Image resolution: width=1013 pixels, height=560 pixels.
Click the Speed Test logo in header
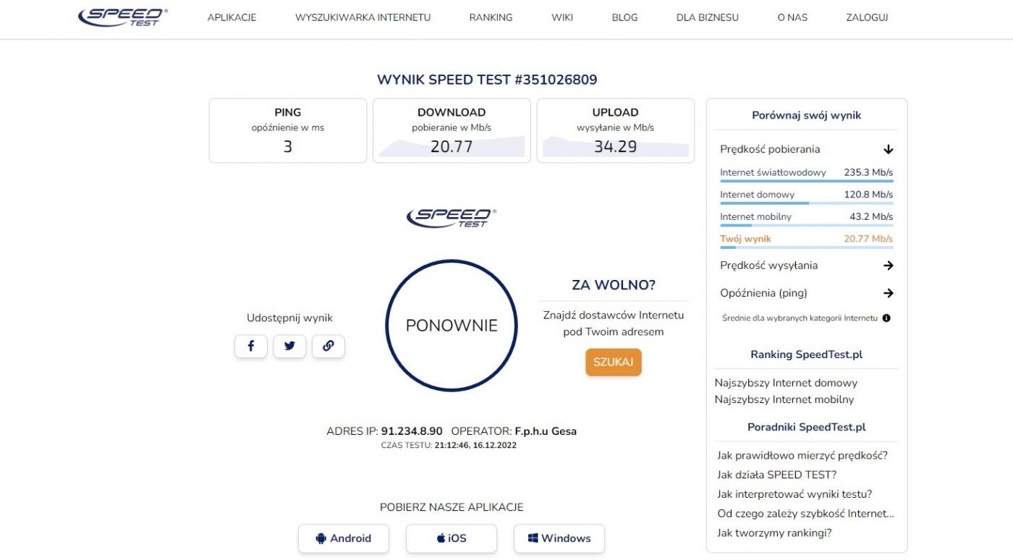coord(123,17)
